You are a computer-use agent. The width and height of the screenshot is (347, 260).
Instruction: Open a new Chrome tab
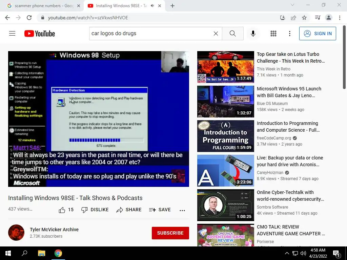point(172,6)
